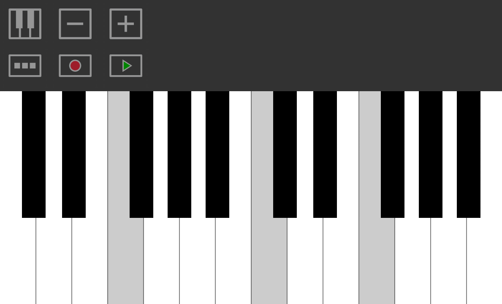Play back with the green play button
This screenshot has width=502, height=304.
click(126, 65)
